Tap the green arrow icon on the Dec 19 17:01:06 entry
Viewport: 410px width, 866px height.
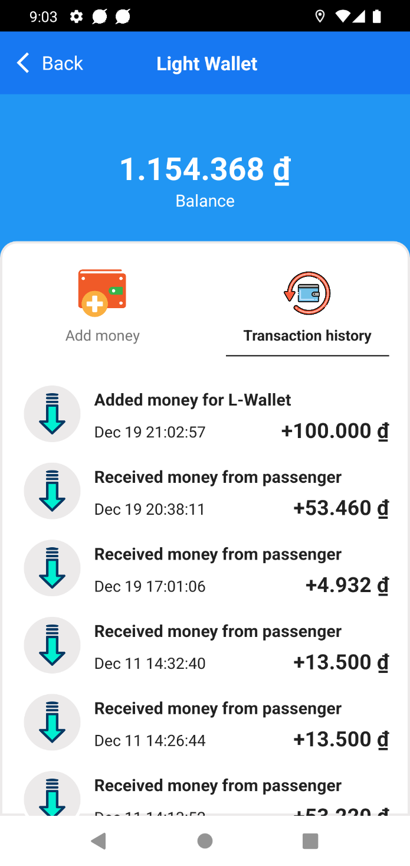point(52,567)
